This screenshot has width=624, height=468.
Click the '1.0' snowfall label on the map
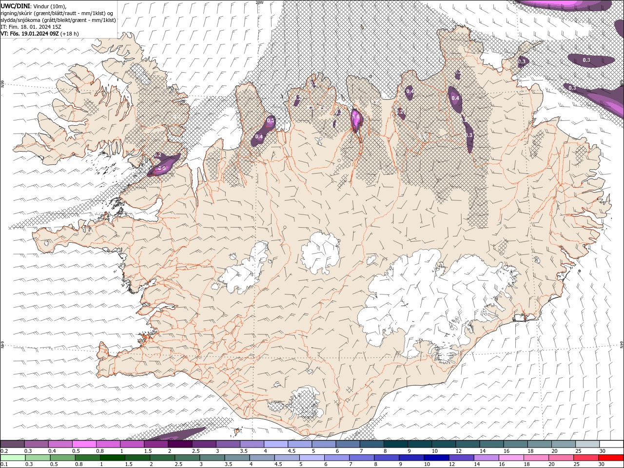click(x=356, y=117)
